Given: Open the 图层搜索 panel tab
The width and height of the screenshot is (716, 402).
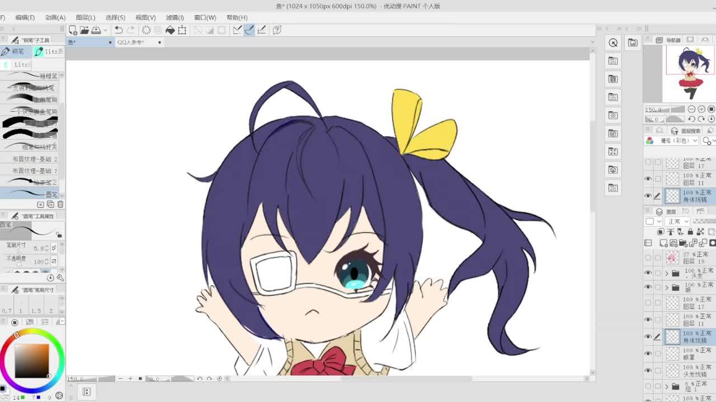Looking at the screenshot, I should pos(686,131).
